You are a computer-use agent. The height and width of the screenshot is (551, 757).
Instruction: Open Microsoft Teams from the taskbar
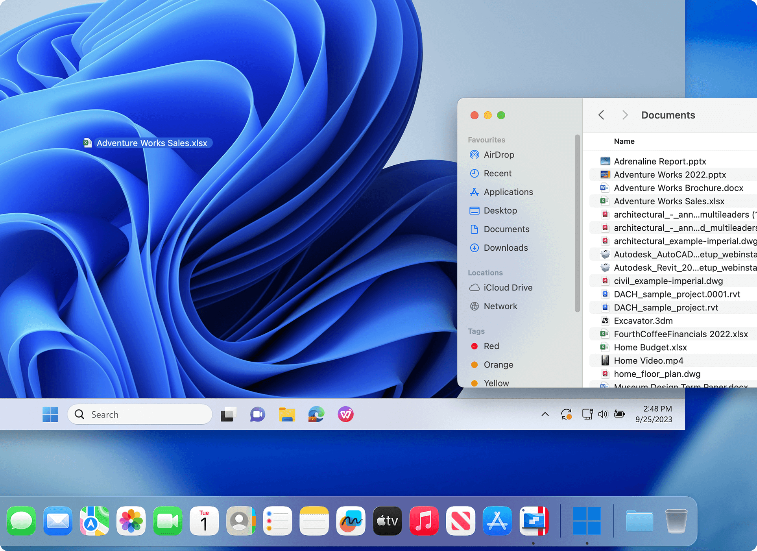pyautogui.click(x=257, y=414)
